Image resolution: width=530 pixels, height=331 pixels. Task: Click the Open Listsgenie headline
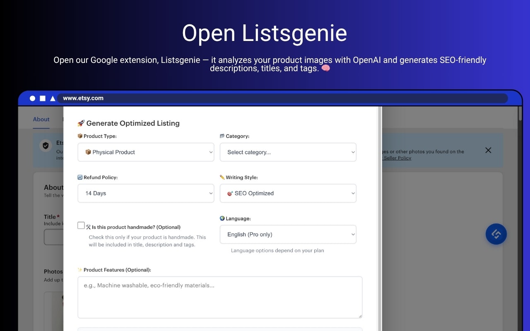(x=265, y=33)
